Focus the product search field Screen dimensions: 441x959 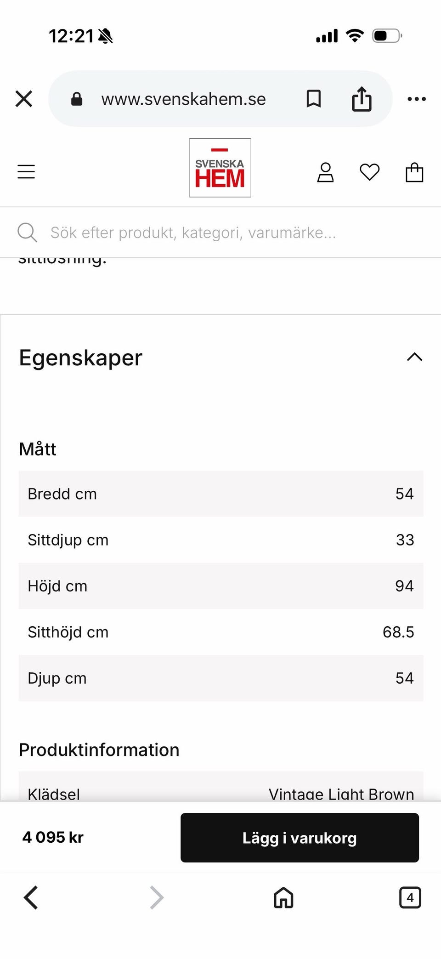(x=193, y=233)
